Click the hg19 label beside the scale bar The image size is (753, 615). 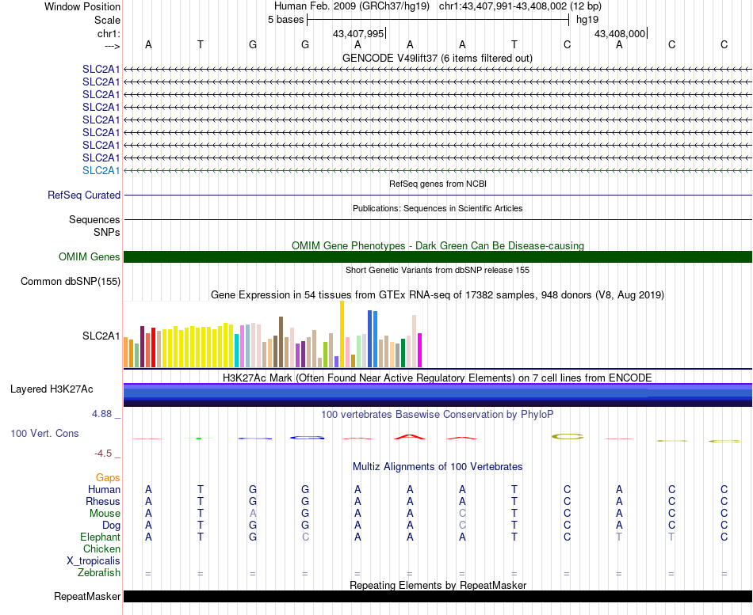pyautogui.click(x=587, y=20)
